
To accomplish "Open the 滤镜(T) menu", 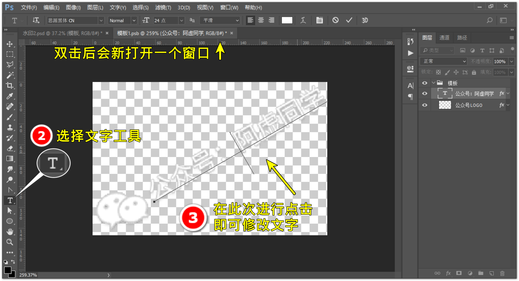I will pos(163,7).
